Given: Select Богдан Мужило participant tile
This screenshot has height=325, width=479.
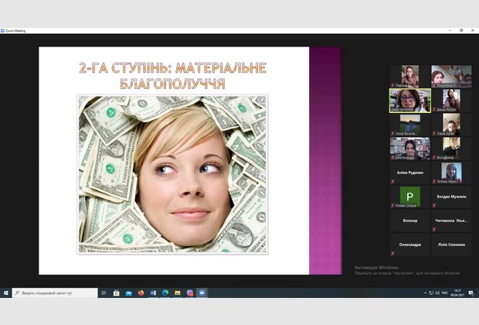Looking at the screenshot, I should (451, 197).
